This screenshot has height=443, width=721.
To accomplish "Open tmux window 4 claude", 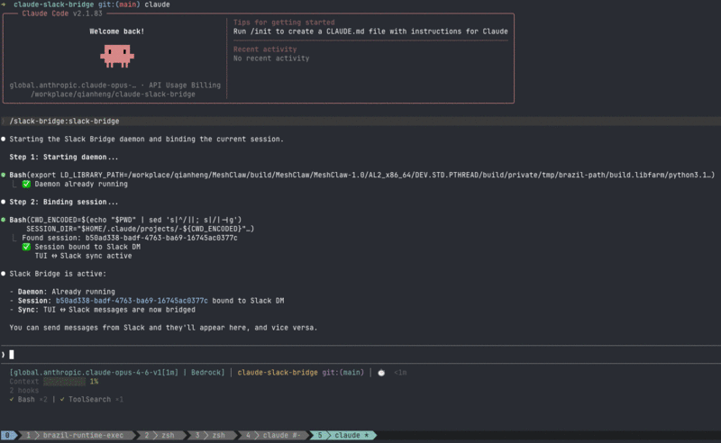I will [275, 435].
